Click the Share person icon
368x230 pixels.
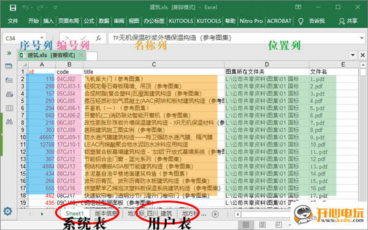[x=342, y=21]
